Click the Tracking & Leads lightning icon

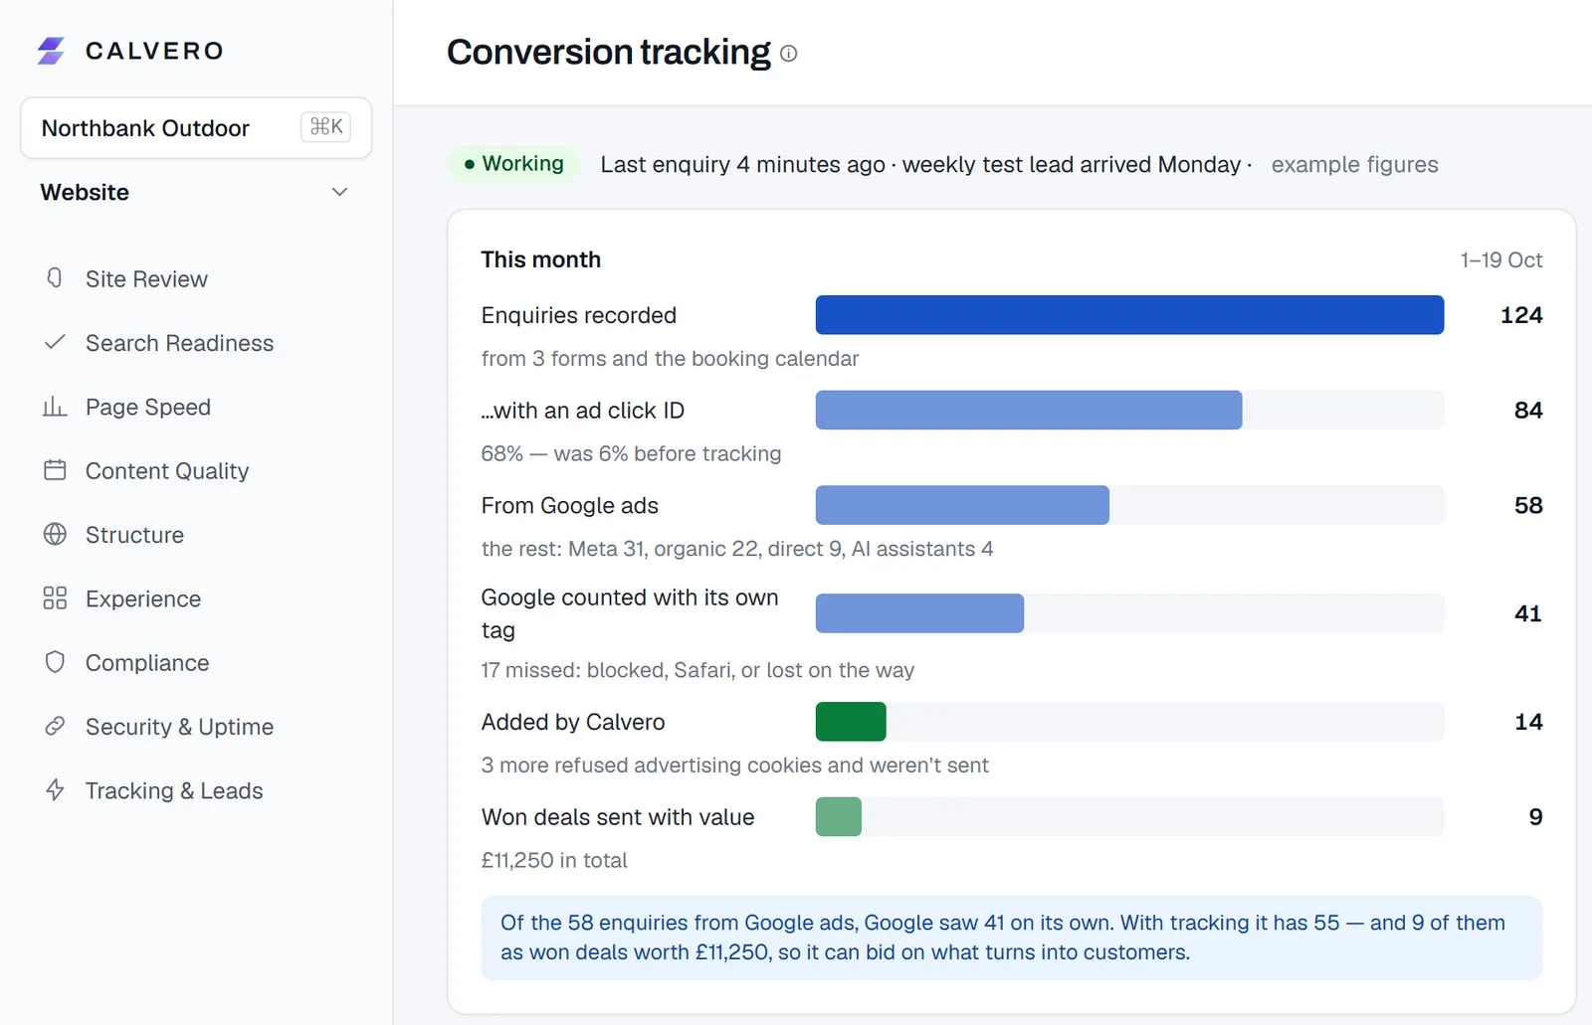click(x=55, y=789)
